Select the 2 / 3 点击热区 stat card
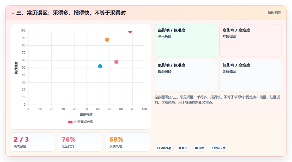The image size is (292, 162). pyautogui.click(x=33, y=142)
